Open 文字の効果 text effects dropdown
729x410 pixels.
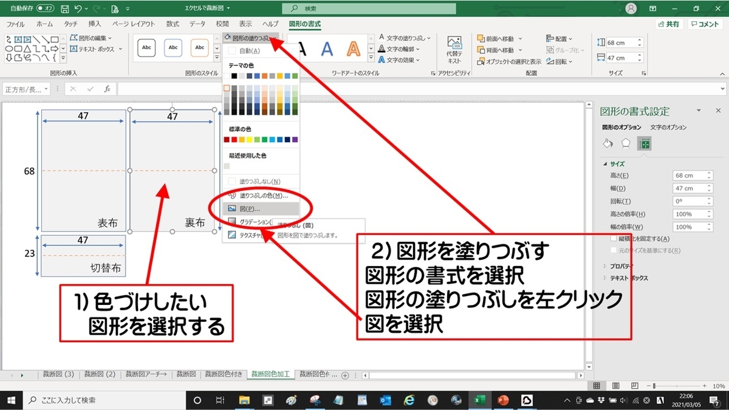click(399, 60)
